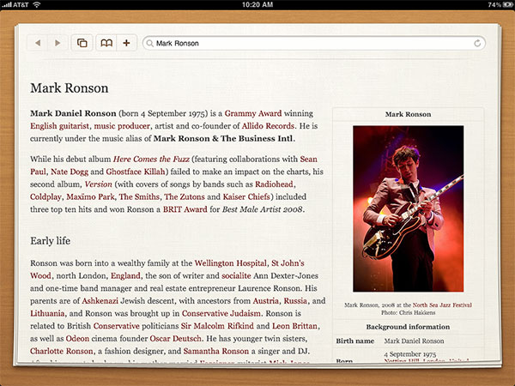The image size is (515, 386).
Task: Tap the 10:20 AM clock in status bar
Action: [x=257, y=4]
